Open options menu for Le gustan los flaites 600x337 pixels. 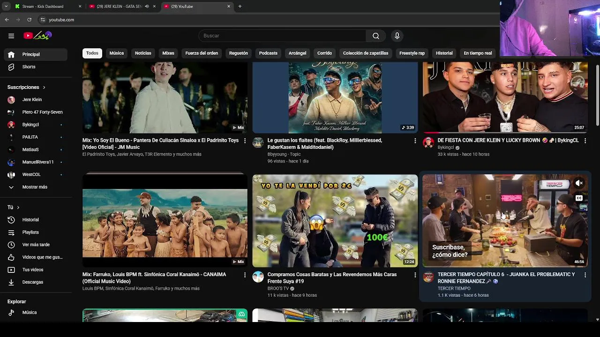[x=415, y=141]
